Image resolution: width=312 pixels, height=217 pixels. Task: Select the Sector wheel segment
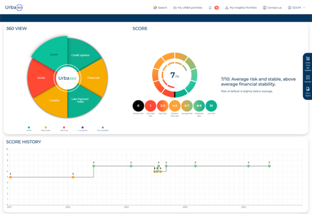pyautogui.click(x=41, y=78)
